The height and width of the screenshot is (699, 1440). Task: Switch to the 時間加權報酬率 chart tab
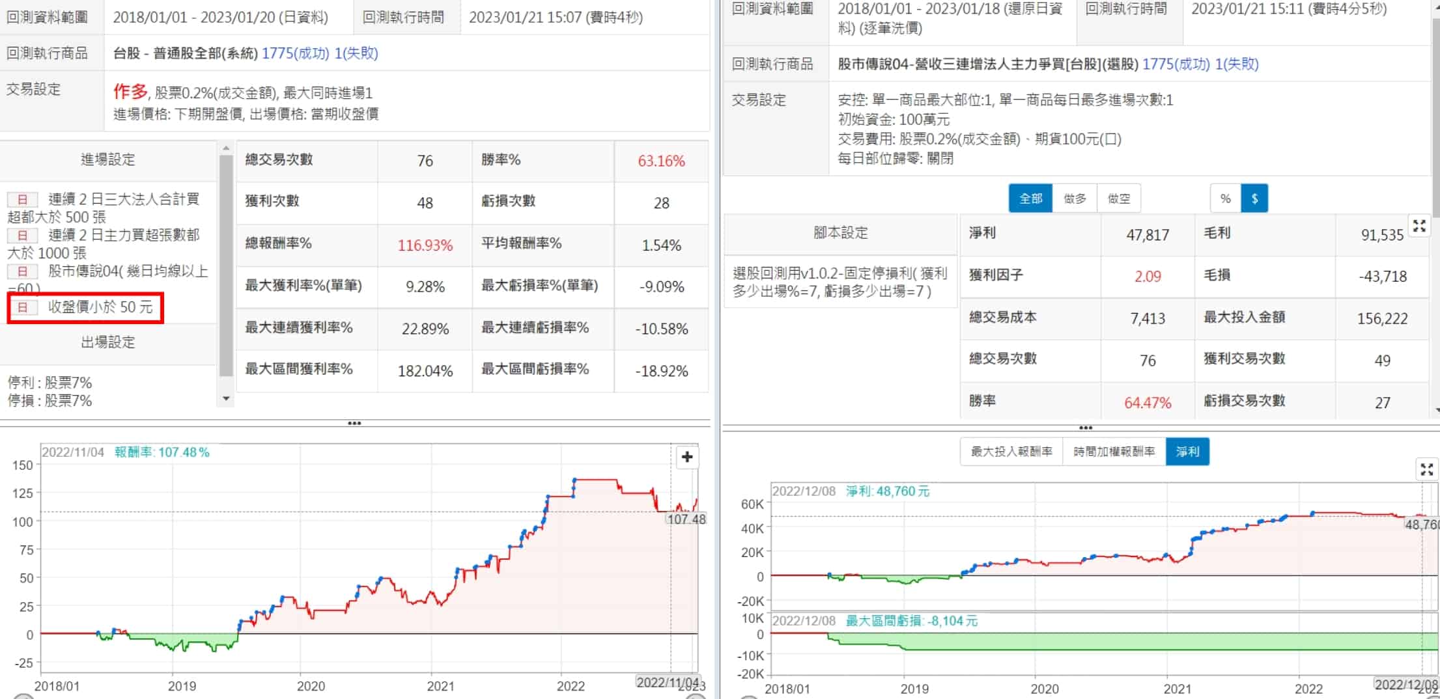coord(1114,451)
